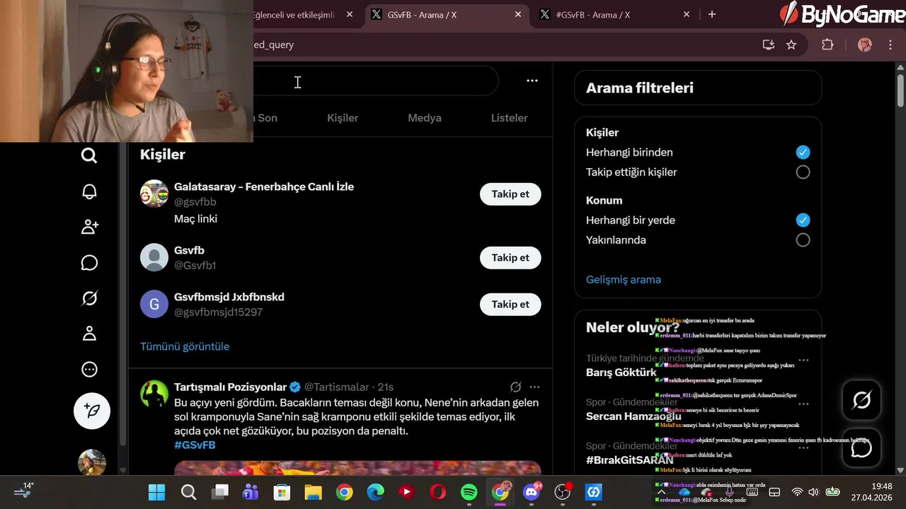
Task: Open Chrome profile avatar in toolbar
Action: [x=865, y=45]
